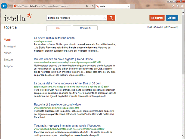185x139 pixels.
Task: Click the orange search magnifier button
Action: coord(111,18)
